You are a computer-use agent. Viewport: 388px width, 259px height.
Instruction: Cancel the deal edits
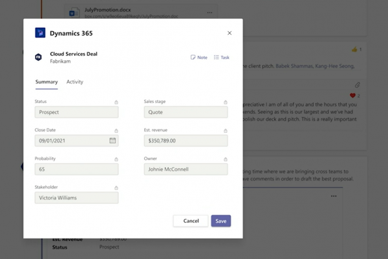pos(191,221)
